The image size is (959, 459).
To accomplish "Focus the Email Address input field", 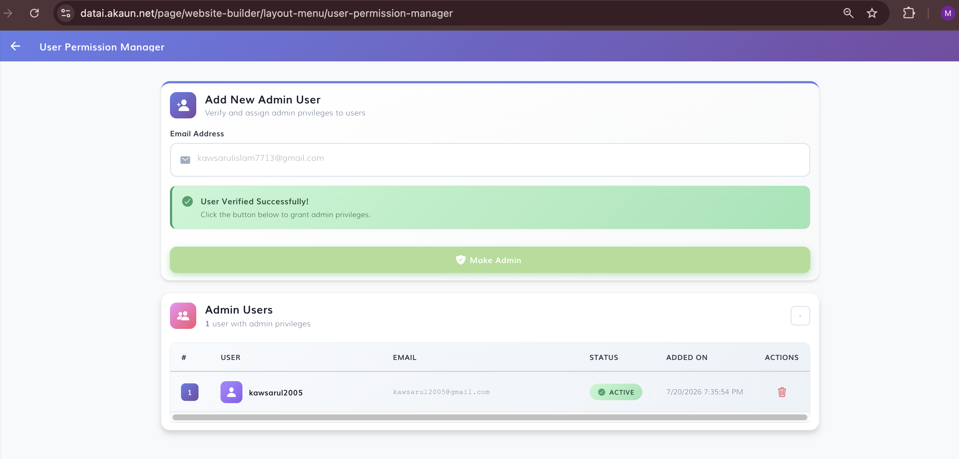I will (490, 160).
